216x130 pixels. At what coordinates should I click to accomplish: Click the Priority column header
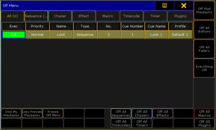pyautogui.click(x=37, y=26)
